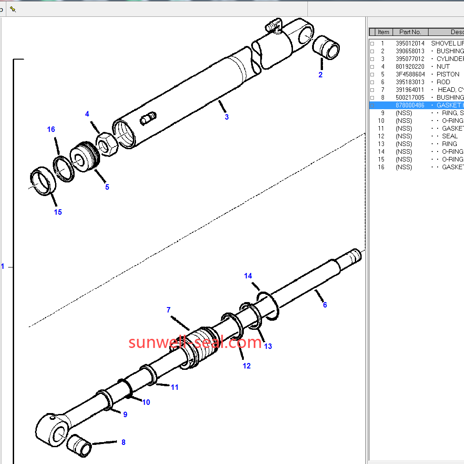
Task: Select callout 7 above the cylinder head
Action: [168, 310]
